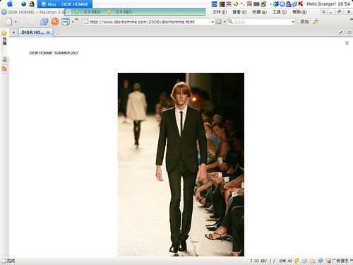Click the window layout icon in toolbar

click(66, 22)
